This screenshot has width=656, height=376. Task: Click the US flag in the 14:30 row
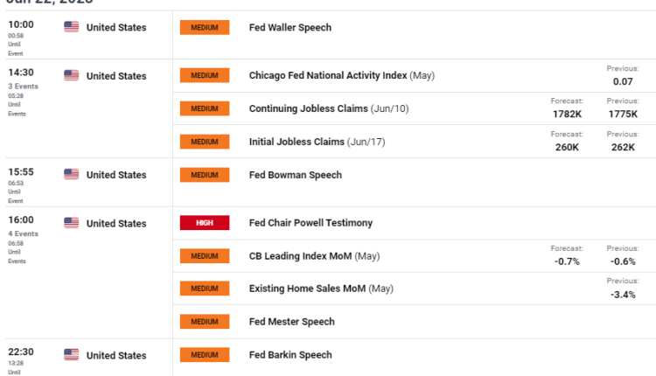[72, 76]
